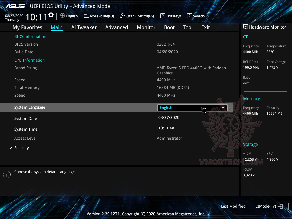Show Hot Keys help
This screenshot has height=219, width=292.
(171, 16)
